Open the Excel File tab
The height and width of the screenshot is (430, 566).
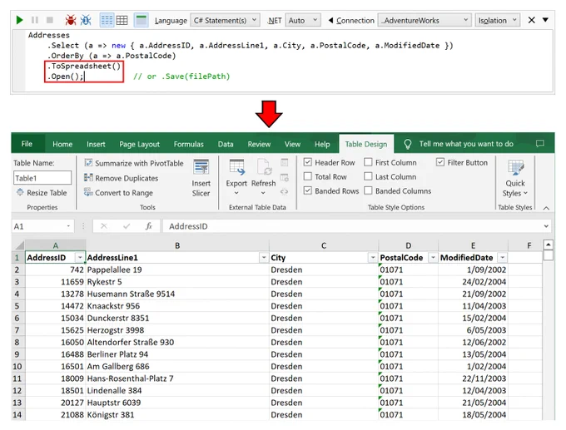(27, 144)
